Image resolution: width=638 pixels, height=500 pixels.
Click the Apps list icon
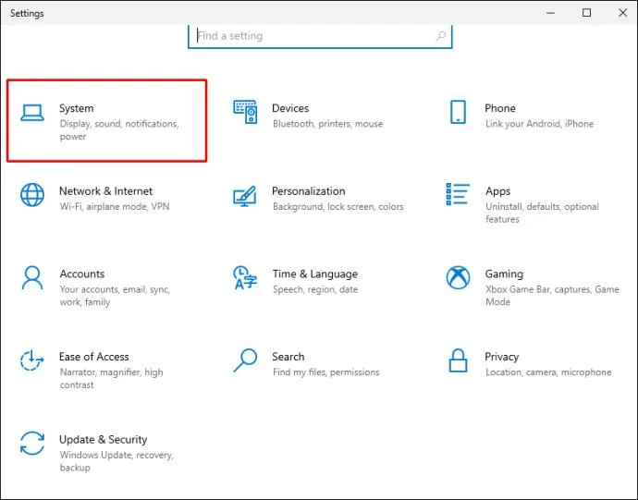(x=458, y=194)
